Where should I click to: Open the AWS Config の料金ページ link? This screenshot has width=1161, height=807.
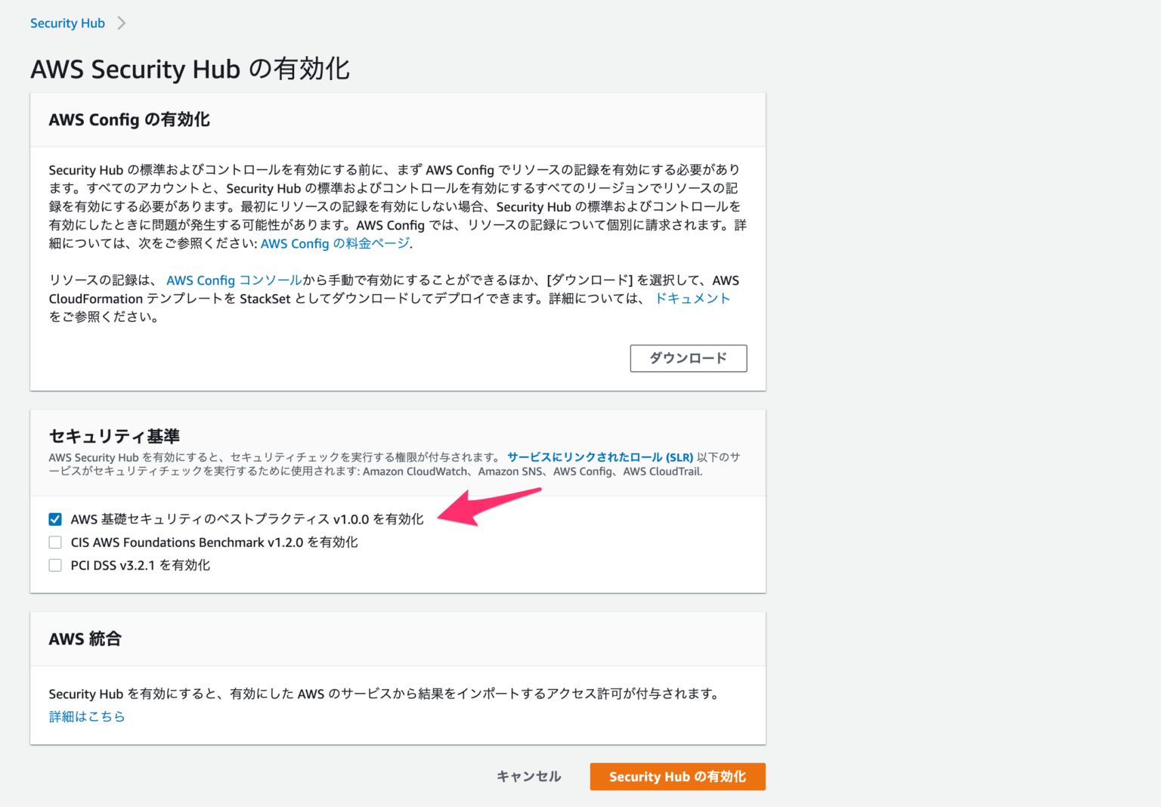click(333, 243)
